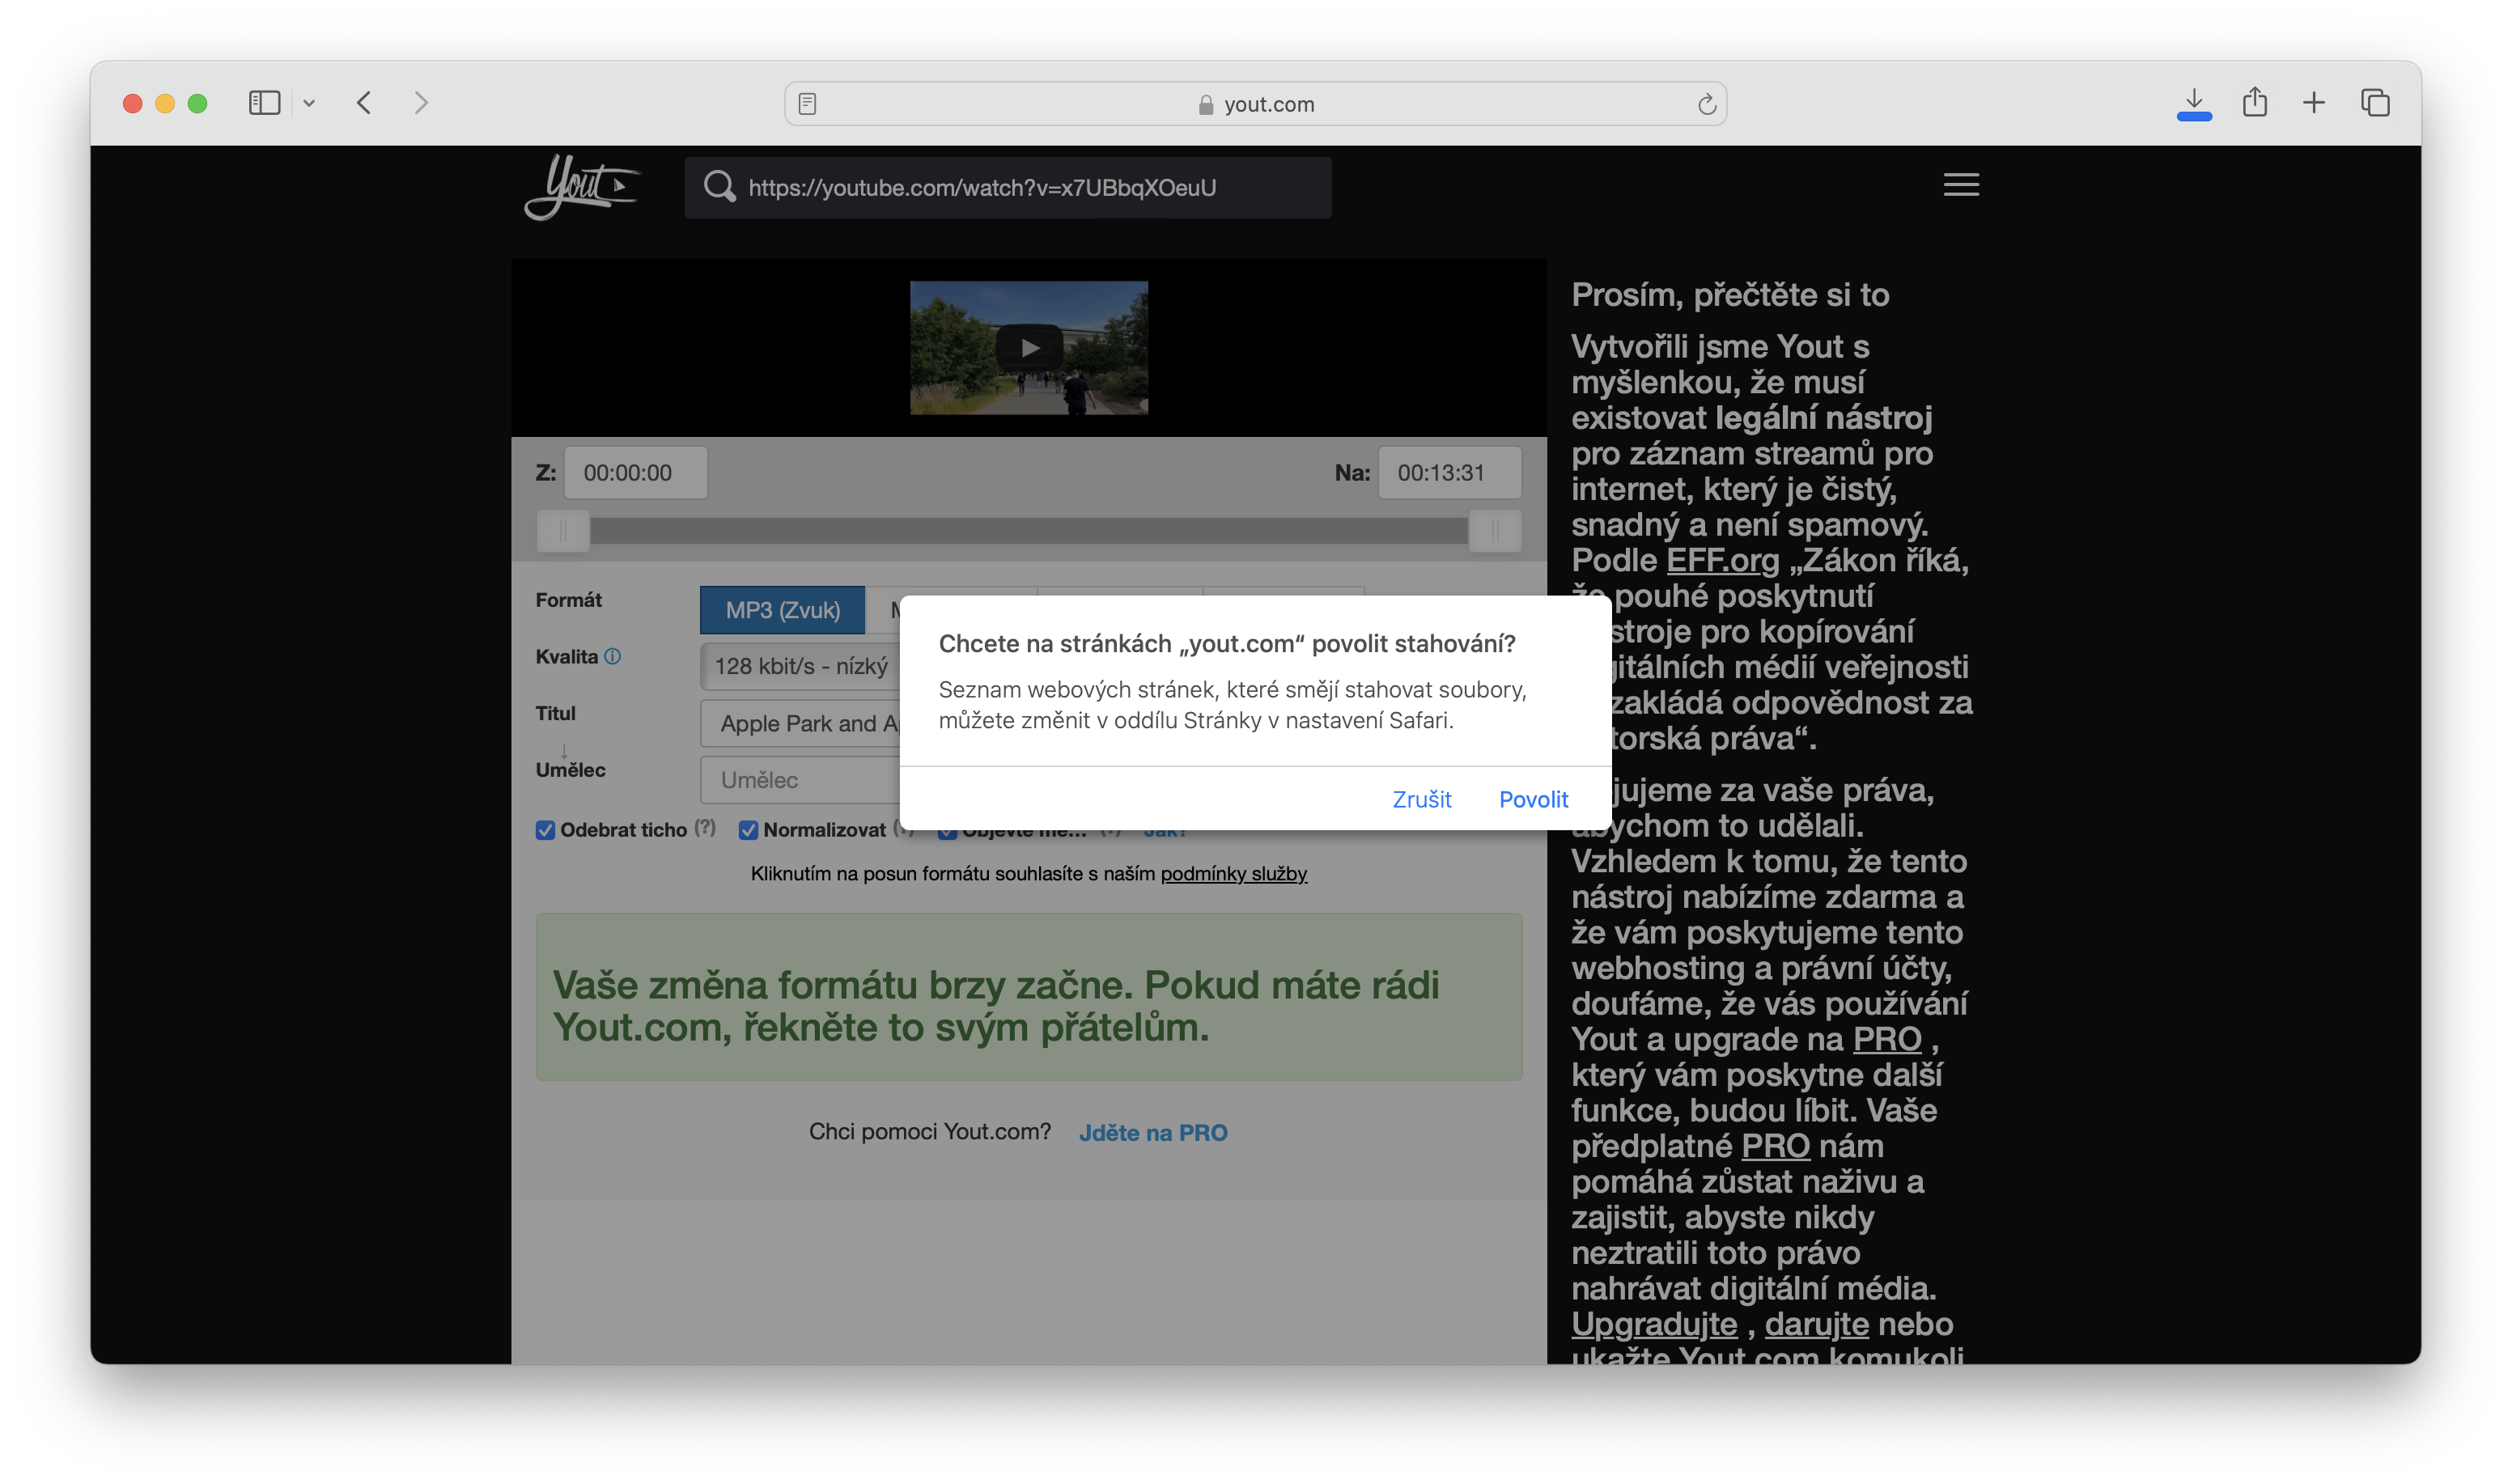Screen dimensions: 2512x1484
Task: Open the Share icon menu
Action: tap(2254, 103)
